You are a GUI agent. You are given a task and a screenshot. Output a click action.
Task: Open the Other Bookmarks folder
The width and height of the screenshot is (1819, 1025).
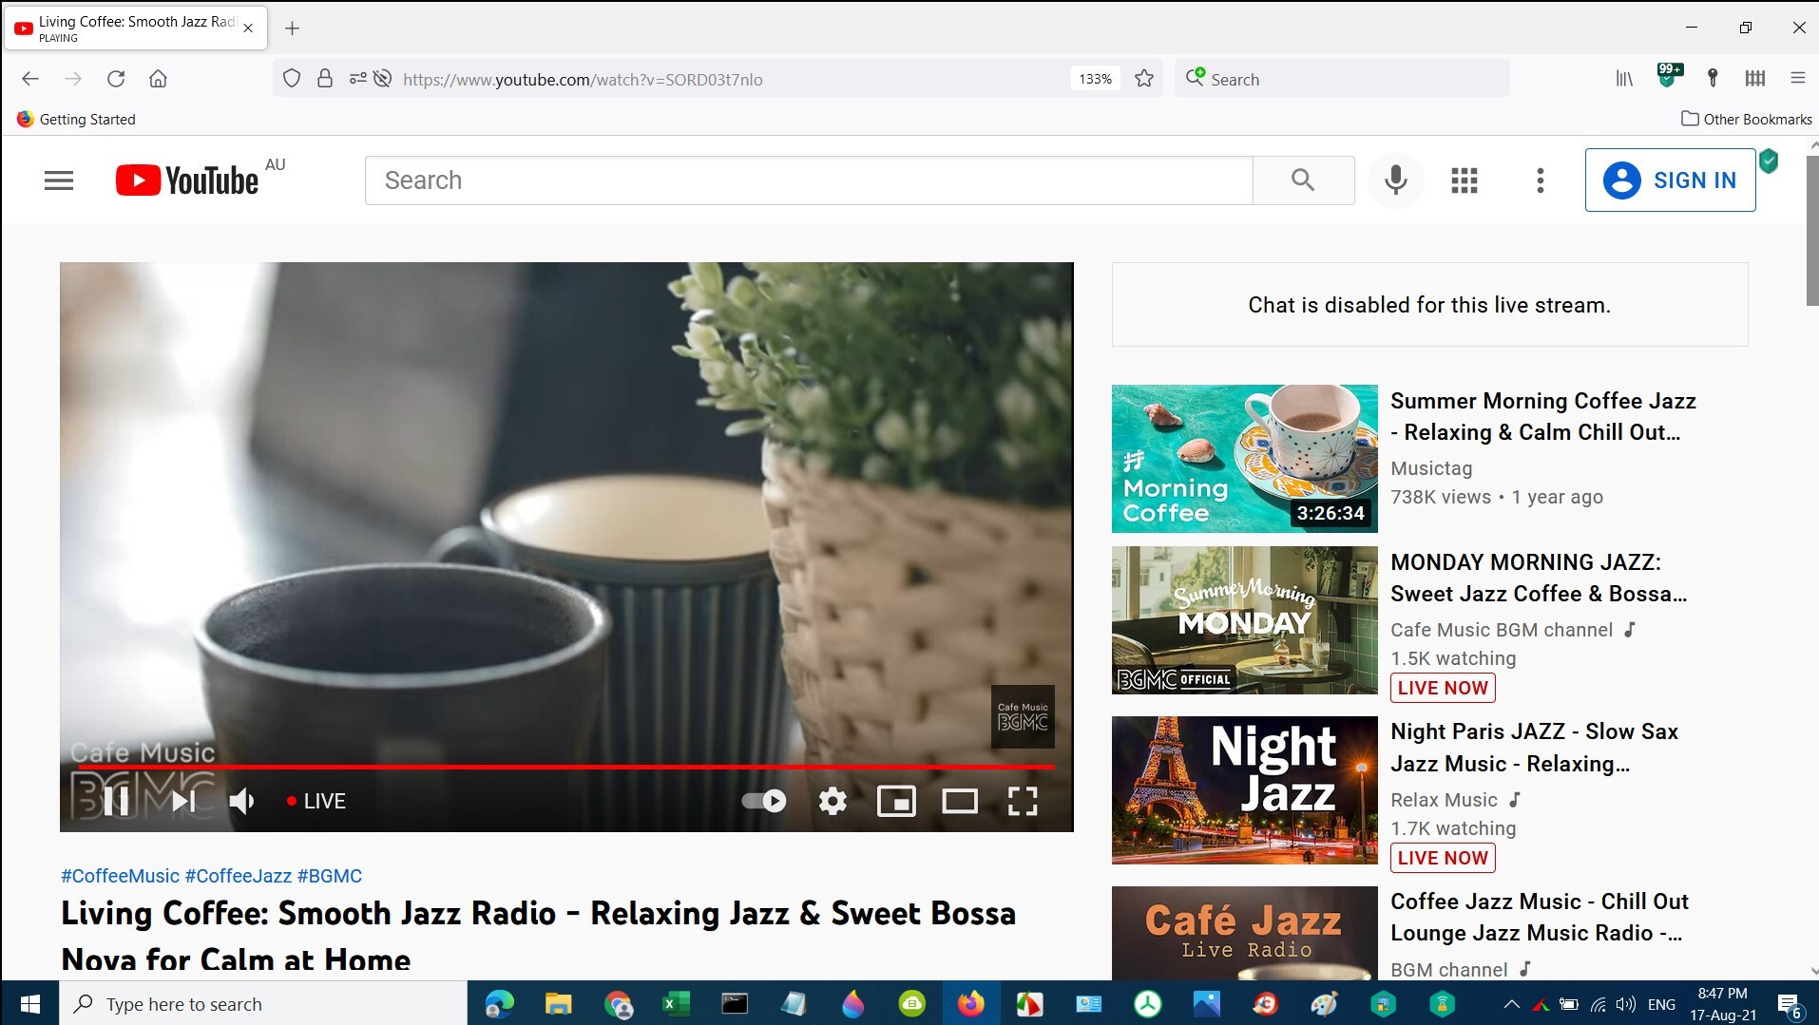1747,119
